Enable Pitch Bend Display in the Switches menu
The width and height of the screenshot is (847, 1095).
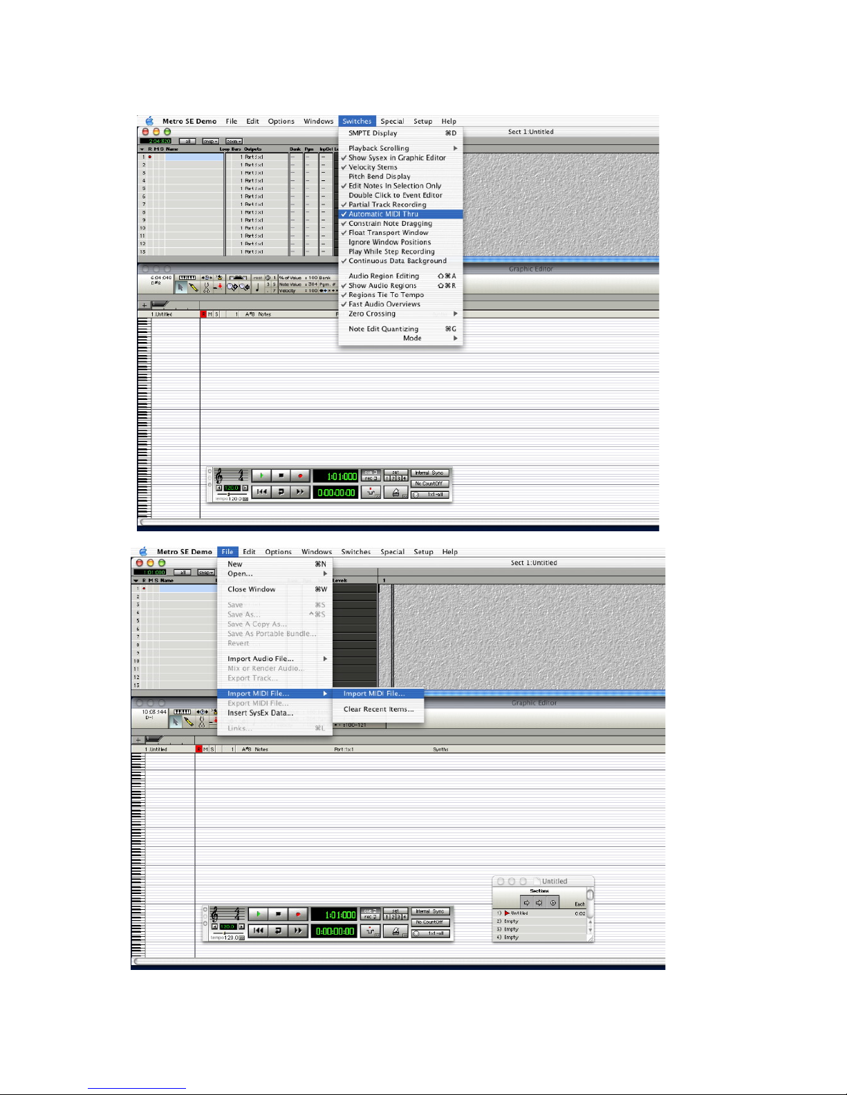click(379, 177)
